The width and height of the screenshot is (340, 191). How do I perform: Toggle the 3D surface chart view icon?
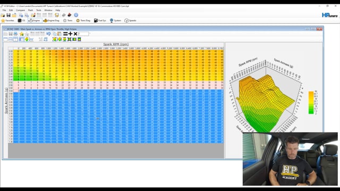(27, 39)
